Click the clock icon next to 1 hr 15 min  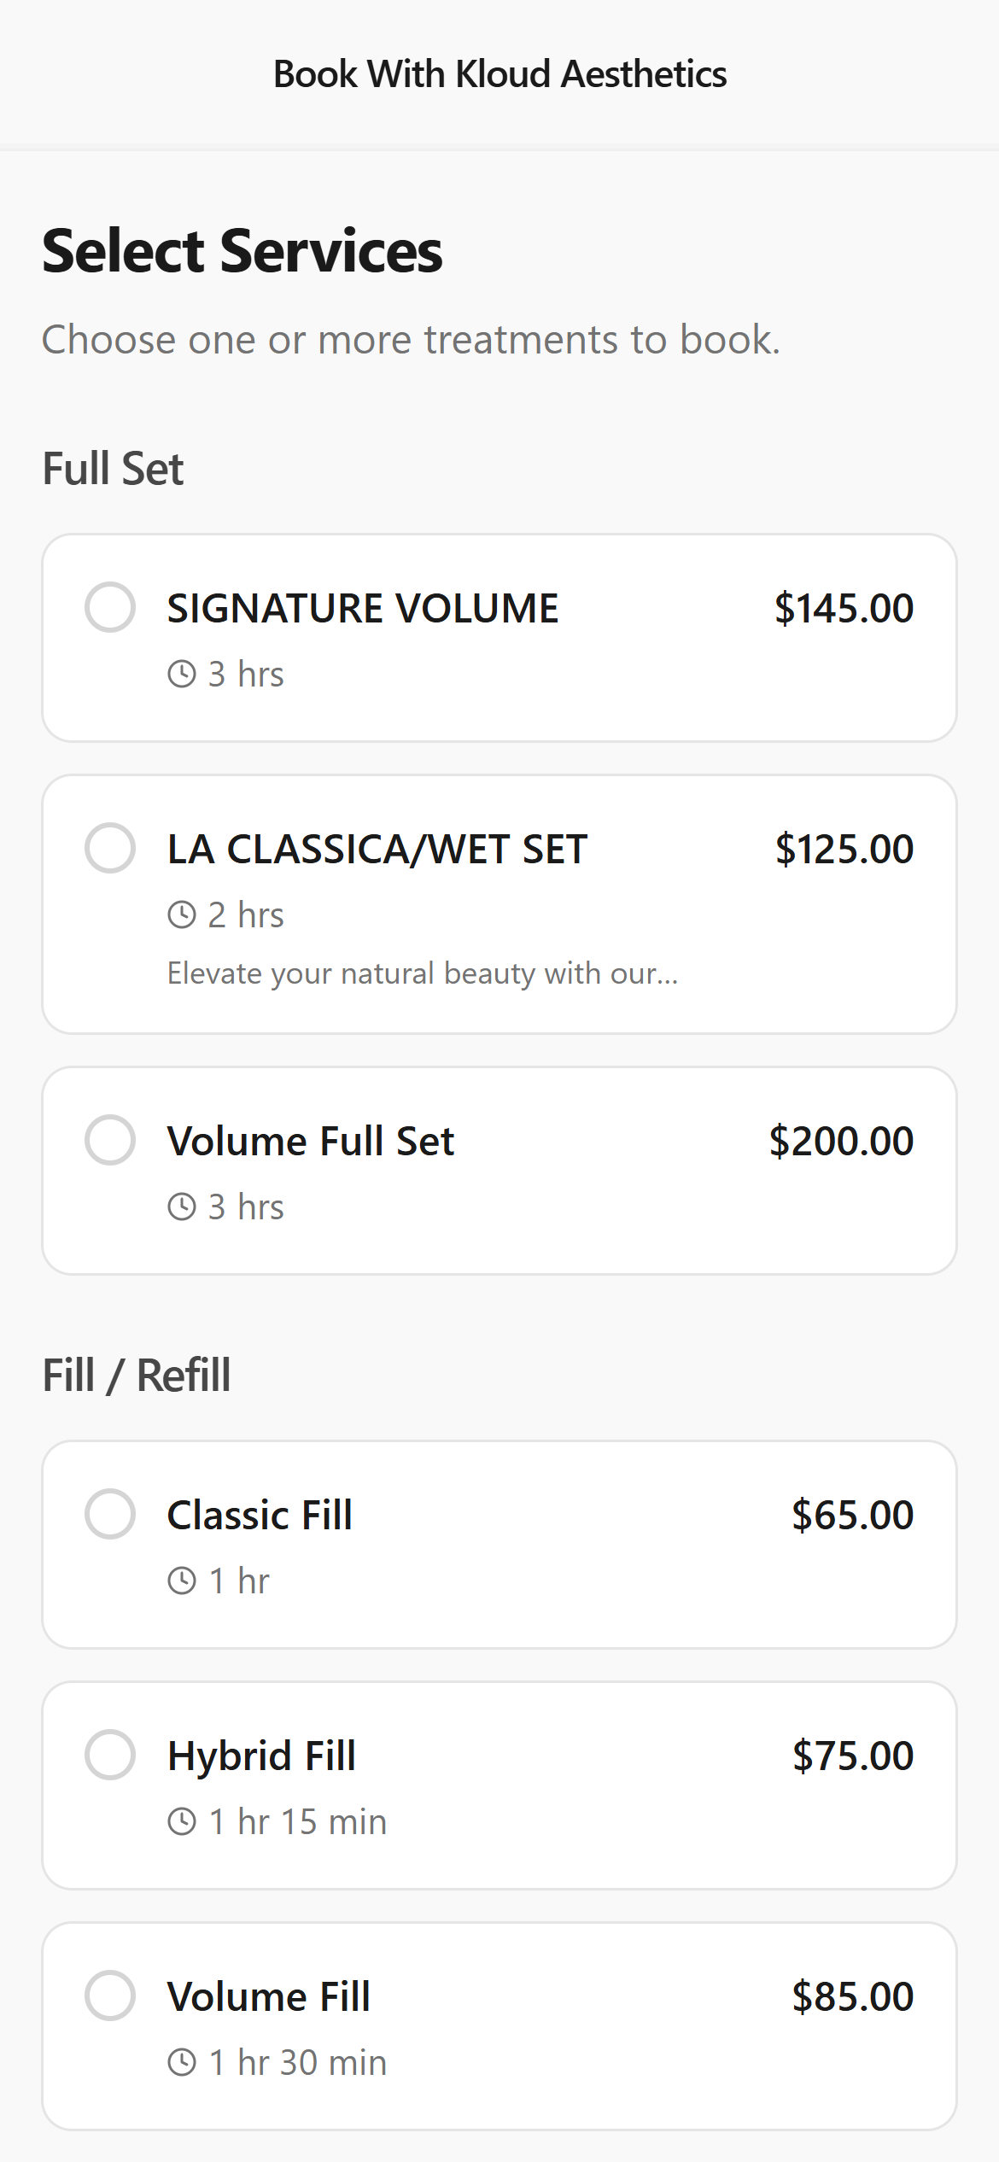[x=182, y=1822]
